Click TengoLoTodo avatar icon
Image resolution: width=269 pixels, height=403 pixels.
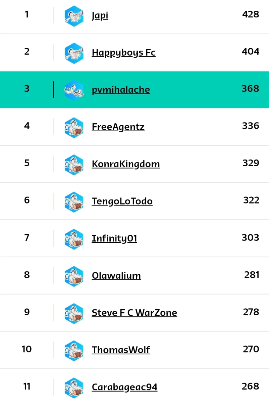[74, 202]
